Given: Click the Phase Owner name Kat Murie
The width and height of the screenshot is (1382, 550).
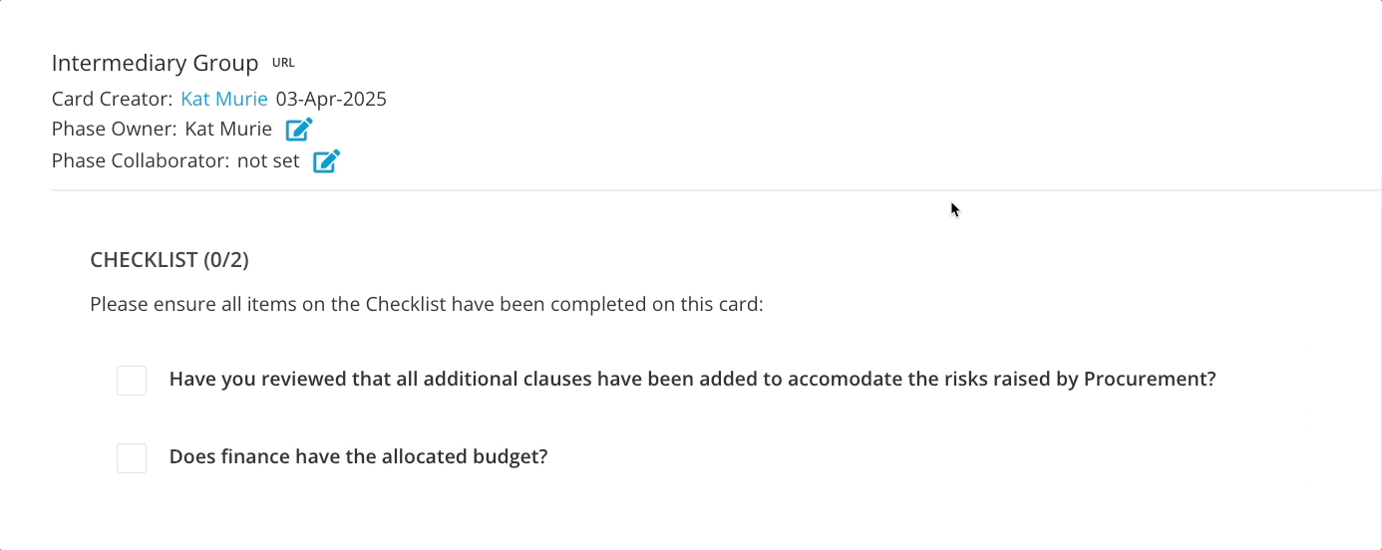Looking at the screenshot, I should pyautogui.click(x=228, y=130).
